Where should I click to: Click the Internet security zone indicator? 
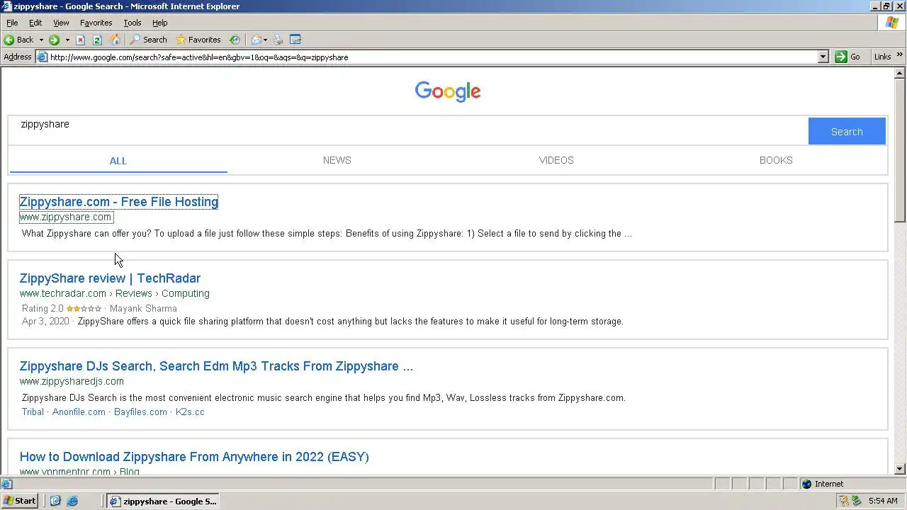[x=822, y=484]
